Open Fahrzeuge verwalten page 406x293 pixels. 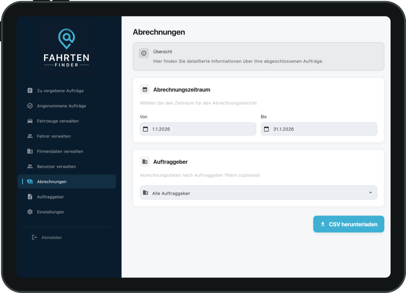(x=67, y=121)
